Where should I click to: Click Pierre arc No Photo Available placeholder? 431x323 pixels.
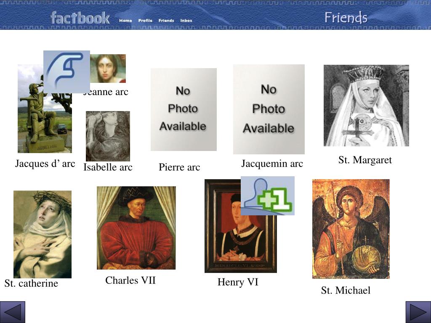(184, 109)
